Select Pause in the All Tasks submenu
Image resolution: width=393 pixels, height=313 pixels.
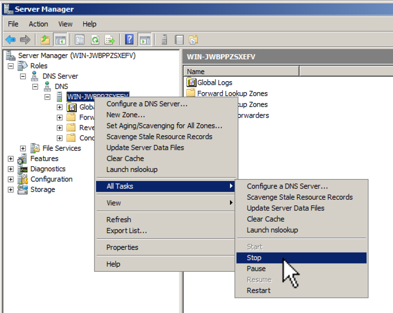tap(302, 269)
